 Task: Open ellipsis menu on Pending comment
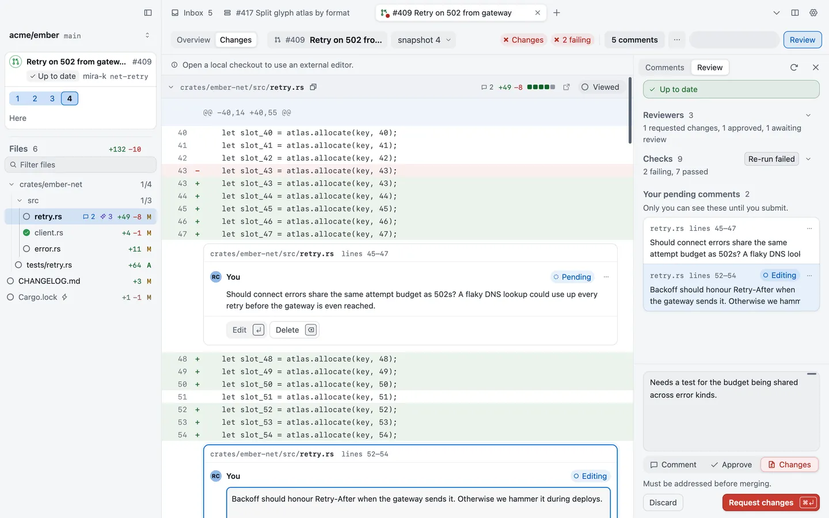(606, 277)
